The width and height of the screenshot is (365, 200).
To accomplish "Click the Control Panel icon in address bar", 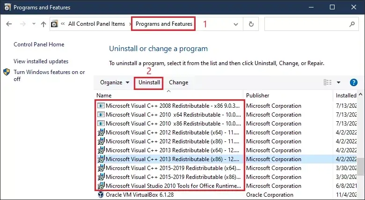I will pyautogui.click(x=54, y=24).
